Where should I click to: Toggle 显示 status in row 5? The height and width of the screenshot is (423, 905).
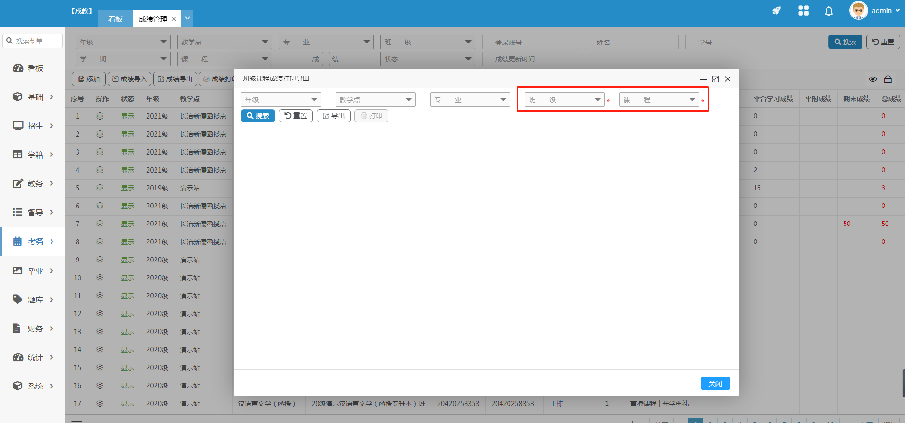[127, 188]
